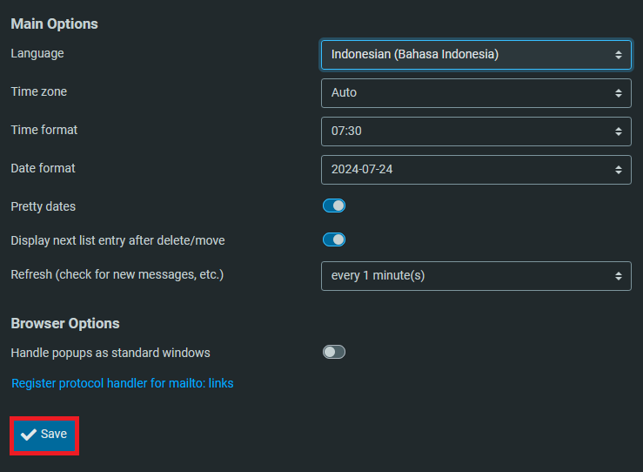Click the Handle popups as standard windows label
Image resolution: width=643 pixels, height=472 pixels.
coord(111,353)
